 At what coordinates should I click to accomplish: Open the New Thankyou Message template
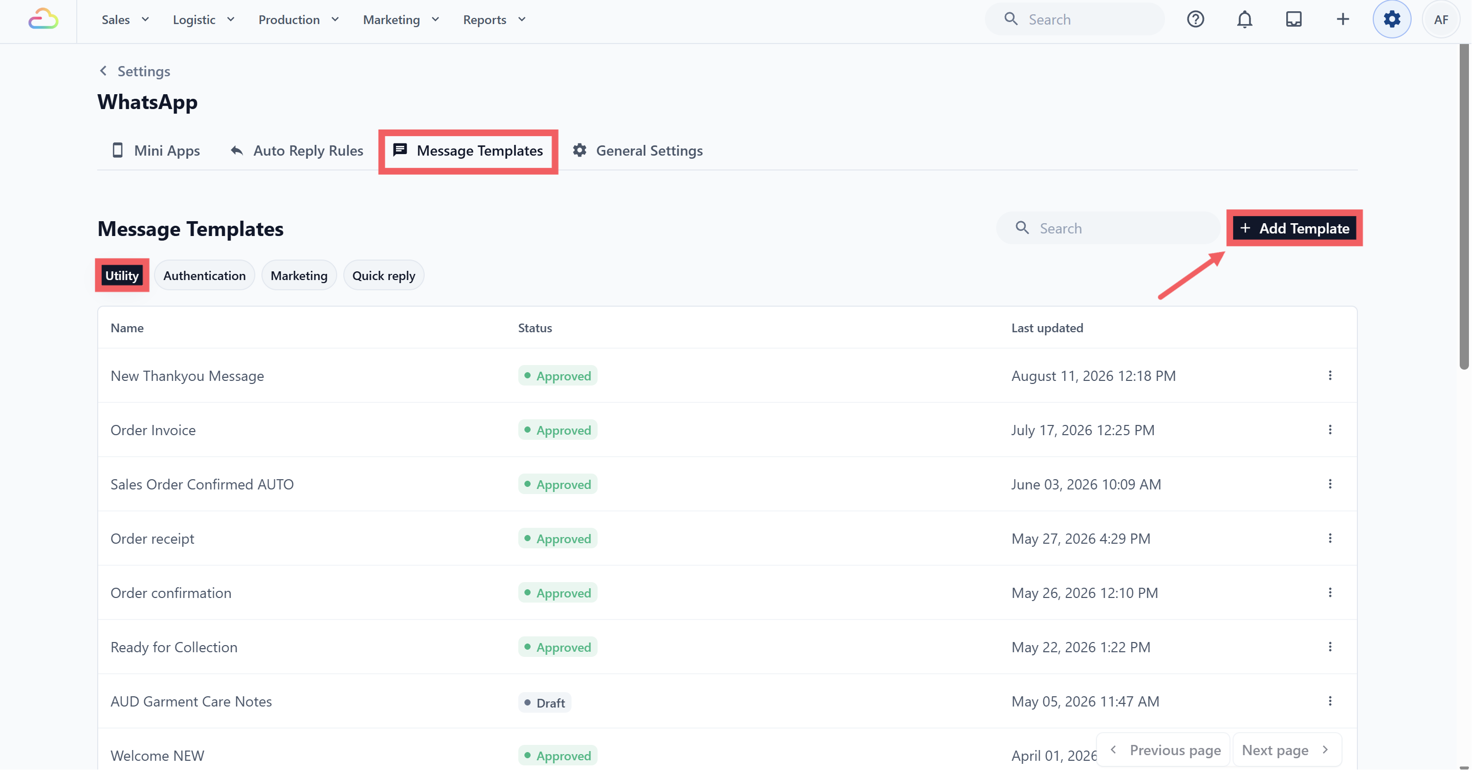click(187, 376)
